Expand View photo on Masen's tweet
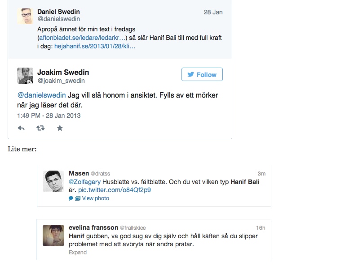The image size is (358, 270). [95, 198]
